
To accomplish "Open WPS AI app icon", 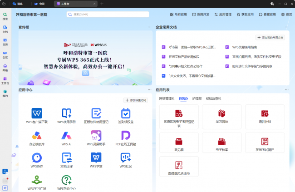I will click(x=66, y=135).
